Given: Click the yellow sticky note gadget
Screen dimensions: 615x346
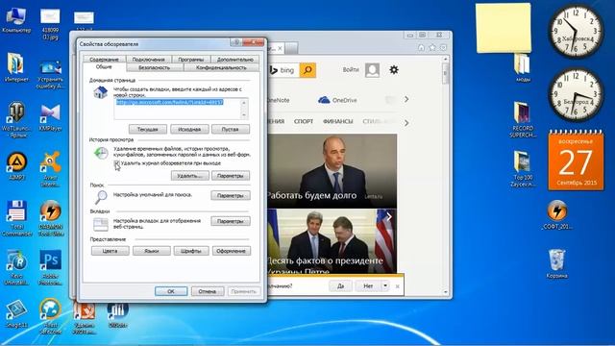Looking at the screenshot, I should 504,28.
